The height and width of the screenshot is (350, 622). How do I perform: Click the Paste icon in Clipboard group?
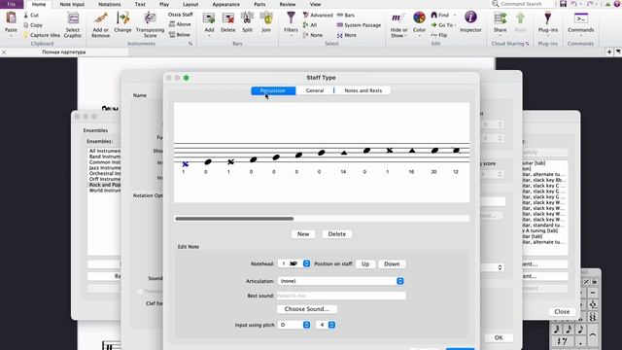(x=11, y=18)
